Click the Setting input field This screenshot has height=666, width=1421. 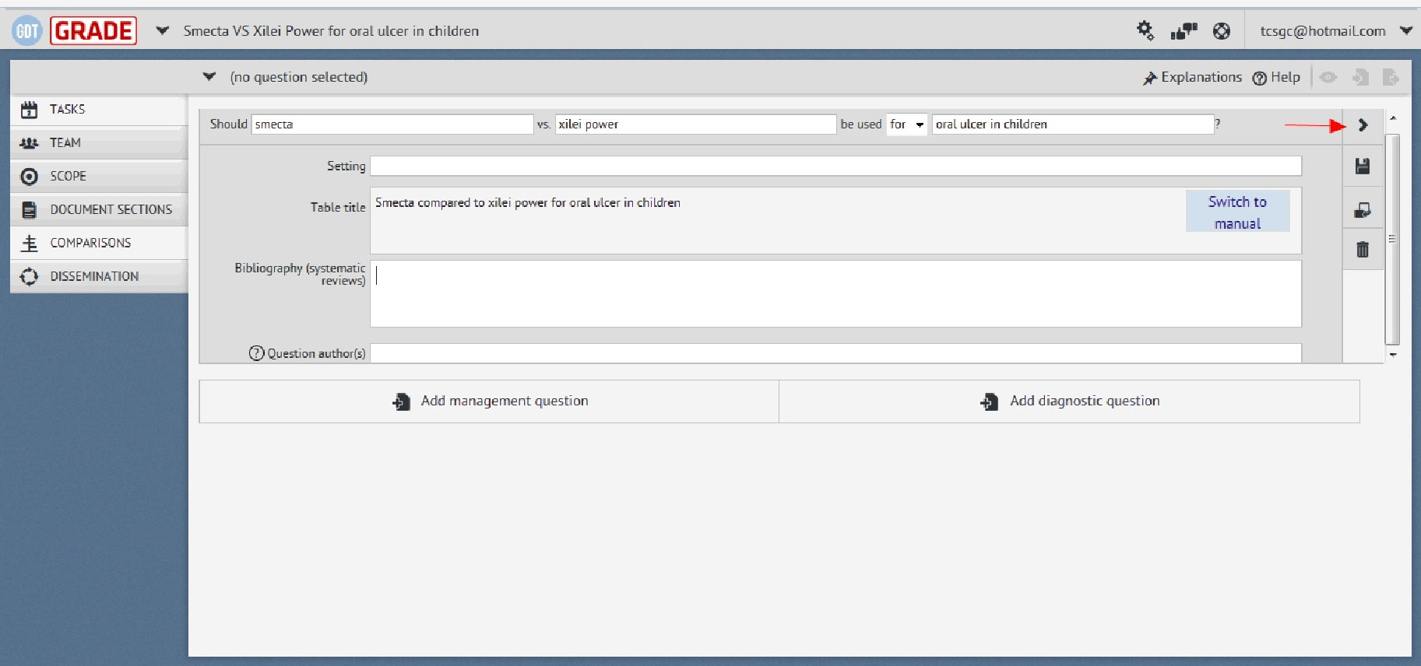(835, 166)
